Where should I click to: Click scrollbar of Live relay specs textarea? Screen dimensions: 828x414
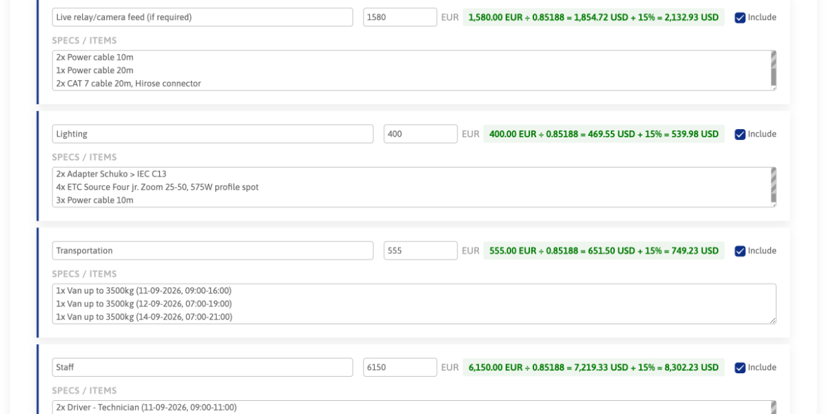tap(773, 68)
